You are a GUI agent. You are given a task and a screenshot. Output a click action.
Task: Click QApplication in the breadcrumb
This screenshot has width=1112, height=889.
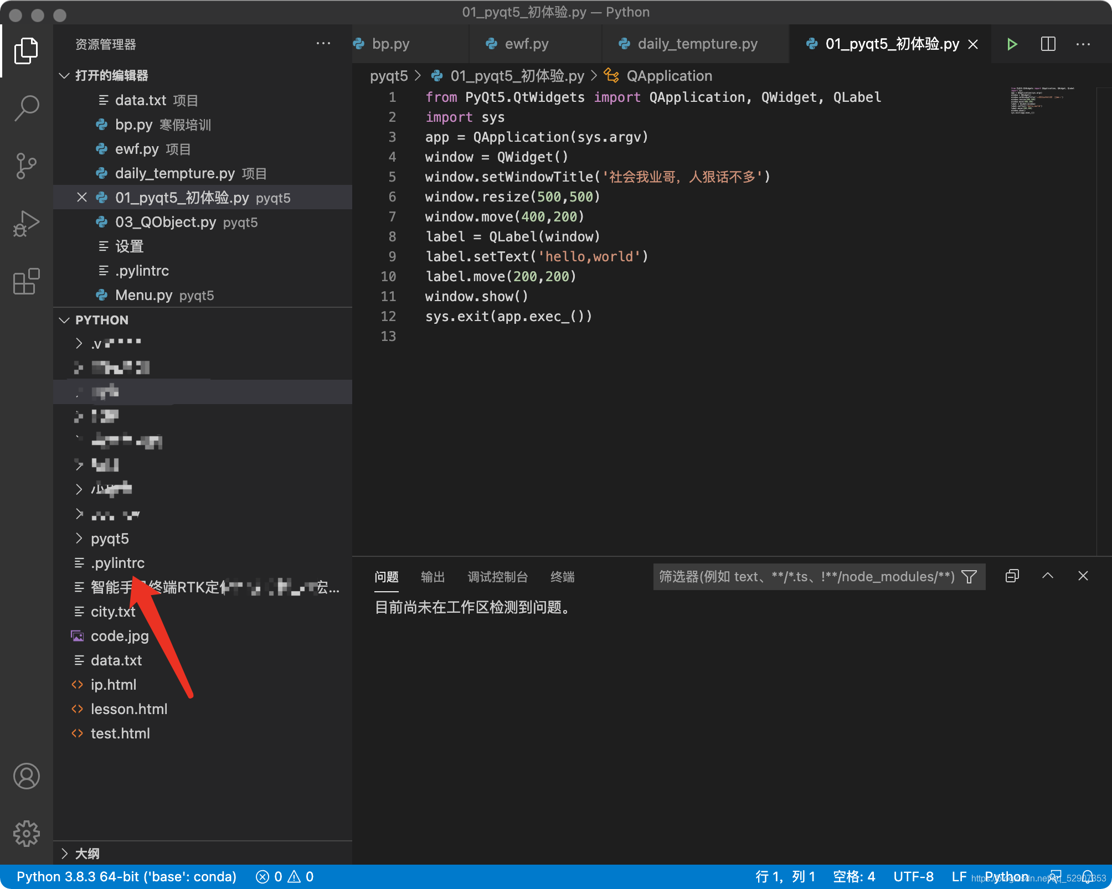670,76
